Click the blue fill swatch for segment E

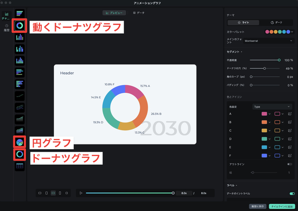(264, 147)
